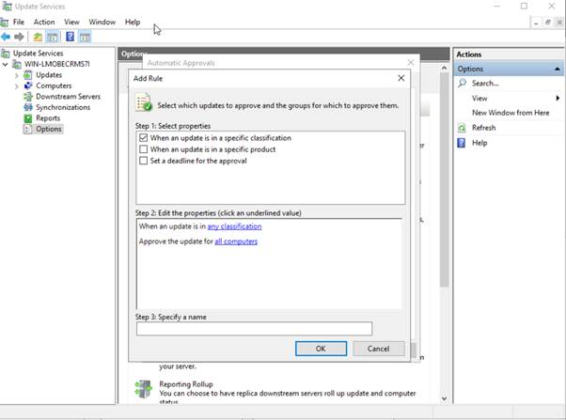Viewport: 566px width, 420px height.
Task: Click the Reporting Rollup heading
Action: click(186, 384)
